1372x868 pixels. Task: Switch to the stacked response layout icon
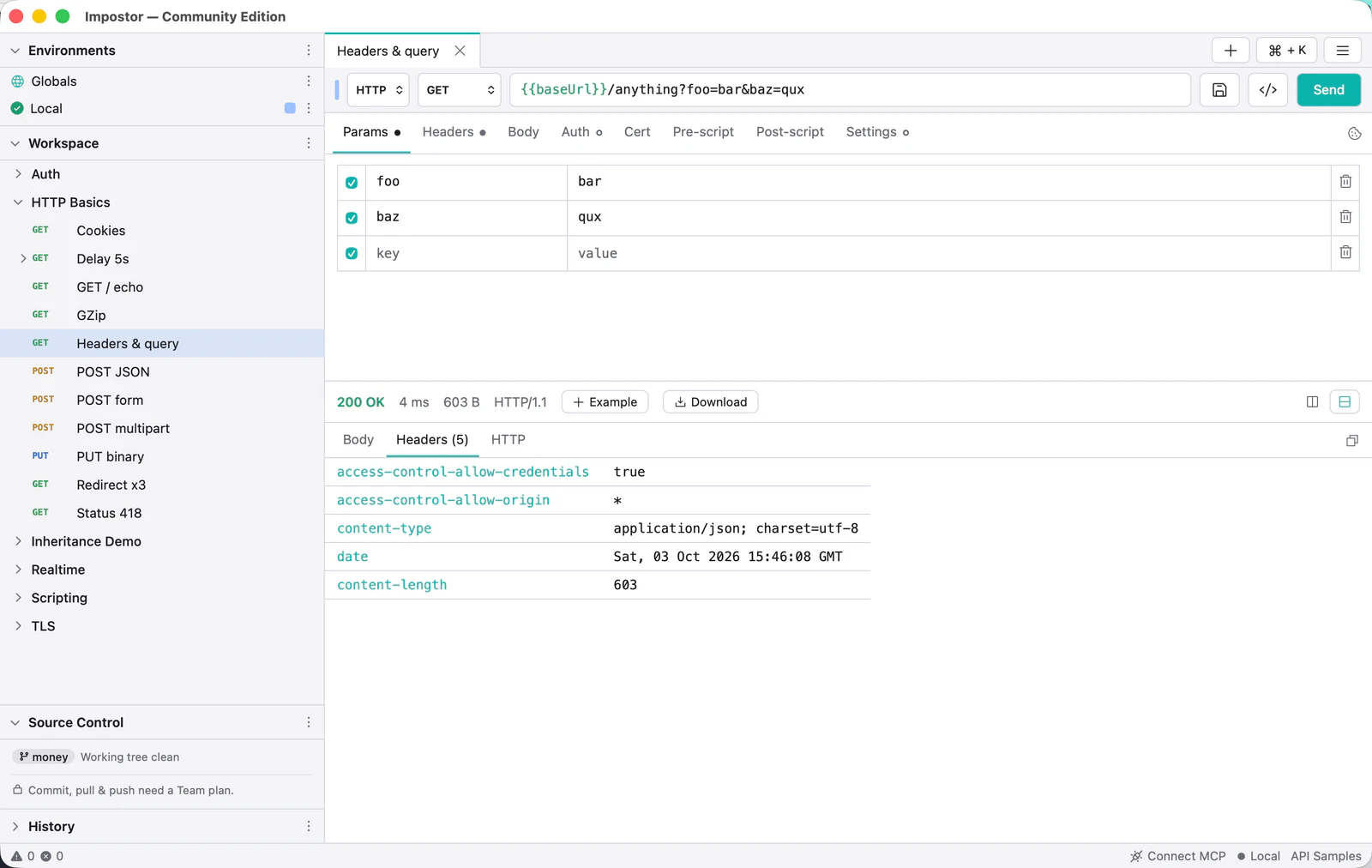[x=1345, y=401]
